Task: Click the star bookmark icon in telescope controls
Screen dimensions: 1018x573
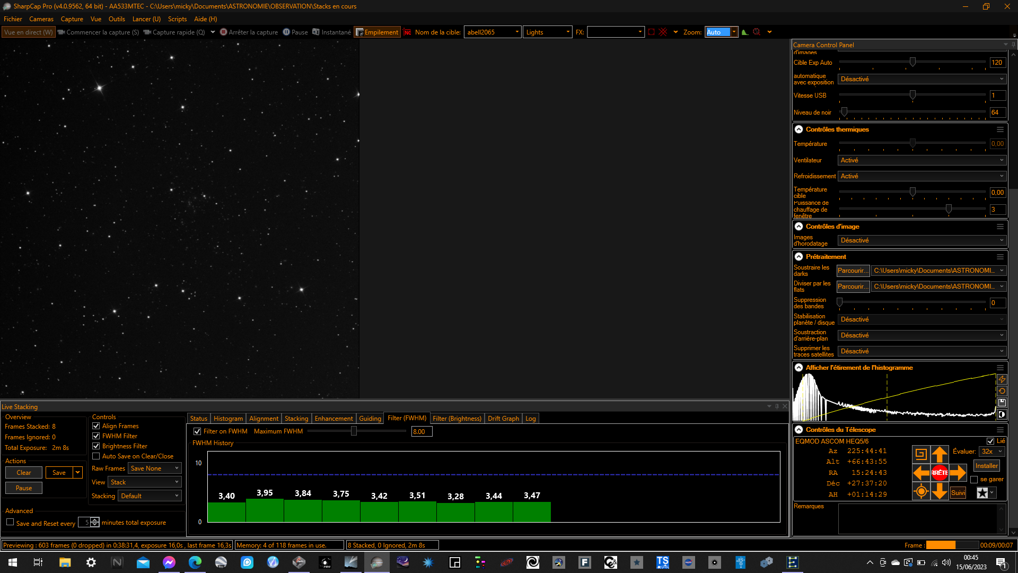Action: (982, 493)
